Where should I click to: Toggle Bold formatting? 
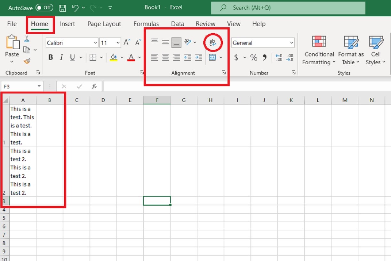click(x=51, y=57)
